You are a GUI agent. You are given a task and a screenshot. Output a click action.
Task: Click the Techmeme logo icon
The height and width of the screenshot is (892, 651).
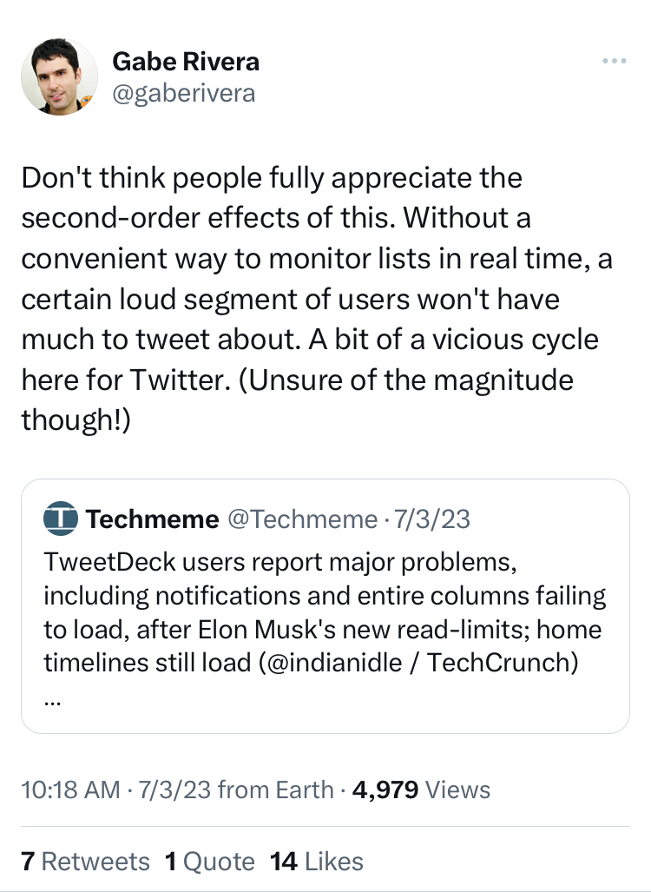coord(61,519)
